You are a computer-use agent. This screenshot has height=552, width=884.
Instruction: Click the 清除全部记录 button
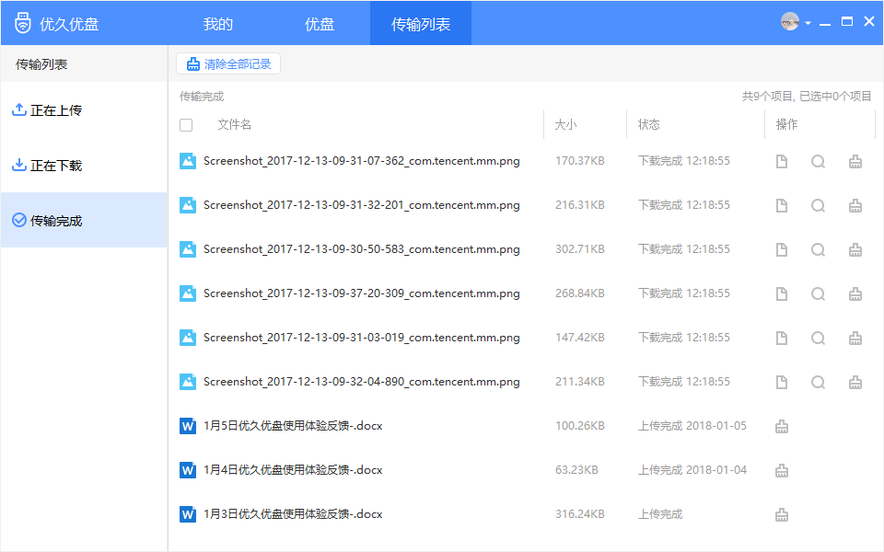click(228, 63)
